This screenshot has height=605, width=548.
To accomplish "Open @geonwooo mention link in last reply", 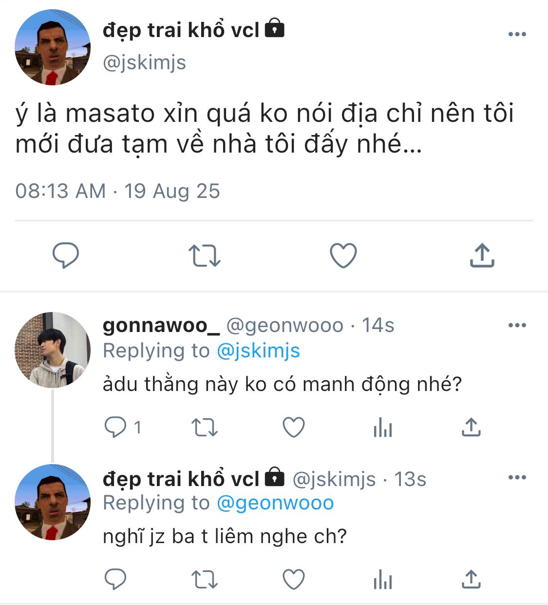I will coord(275,503).
